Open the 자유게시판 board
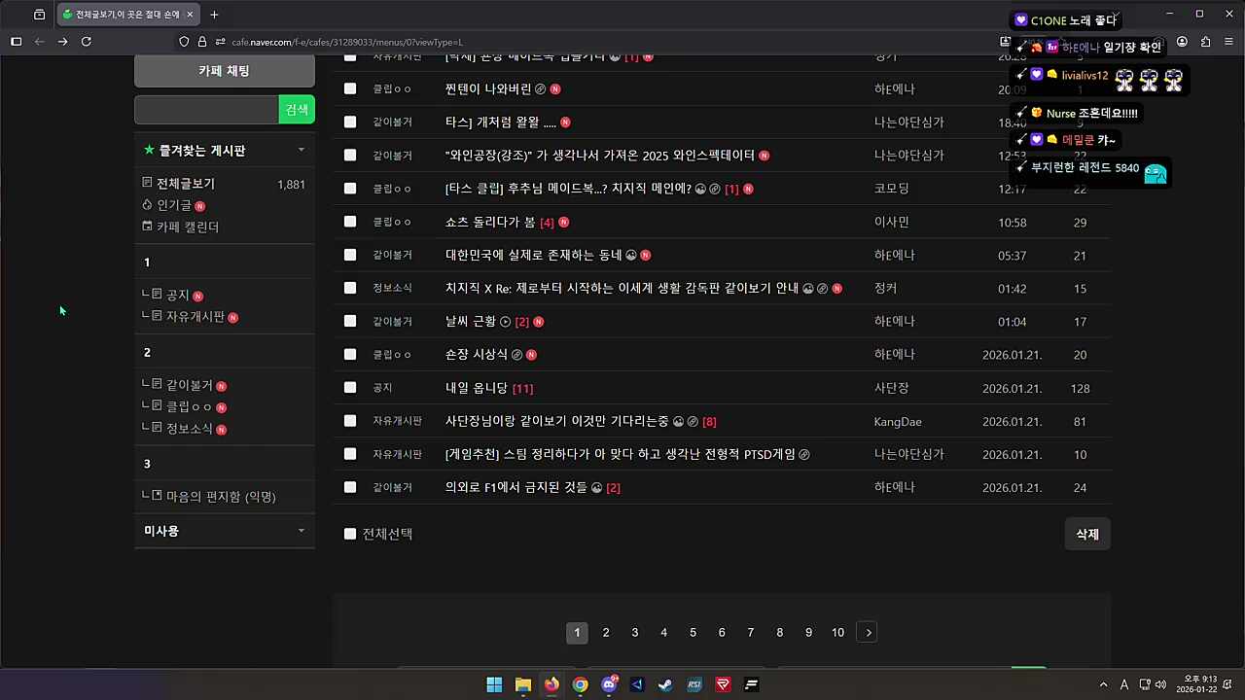 coord(196,316)
